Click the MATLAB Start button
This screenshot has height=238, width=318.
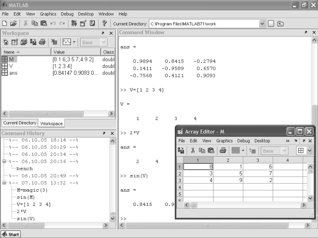11,234
